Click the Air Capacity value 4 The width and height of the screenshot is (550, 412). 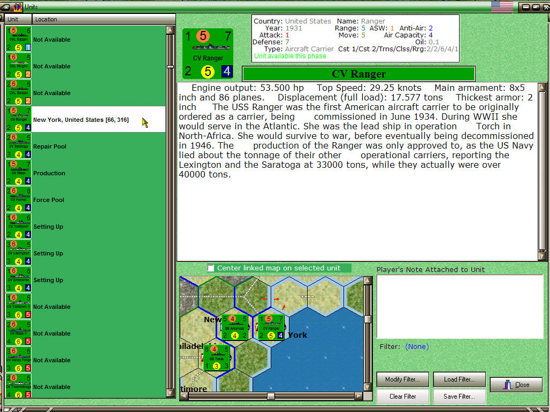point(430,35)
